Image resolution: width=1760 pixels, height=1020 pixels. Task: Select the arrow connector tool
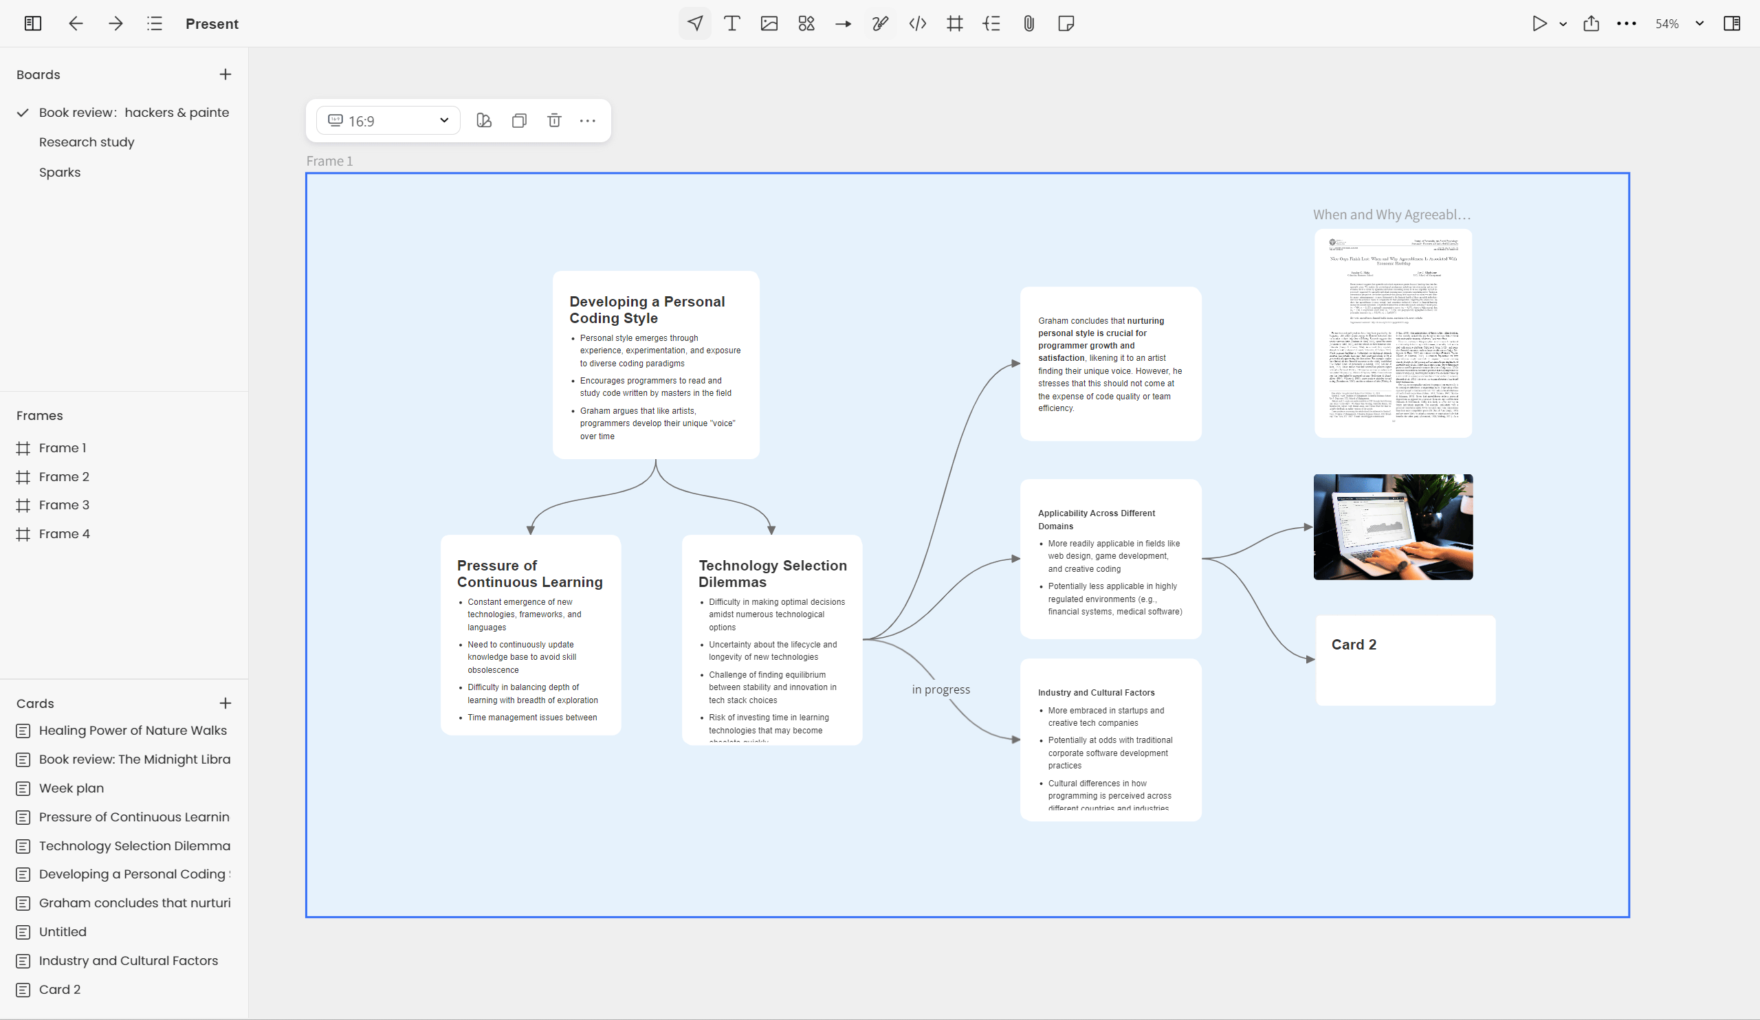click(x=843, y=24)
